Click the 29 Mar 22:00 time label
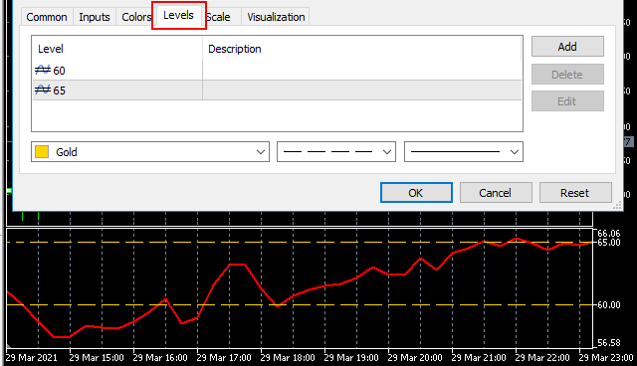 542,358
